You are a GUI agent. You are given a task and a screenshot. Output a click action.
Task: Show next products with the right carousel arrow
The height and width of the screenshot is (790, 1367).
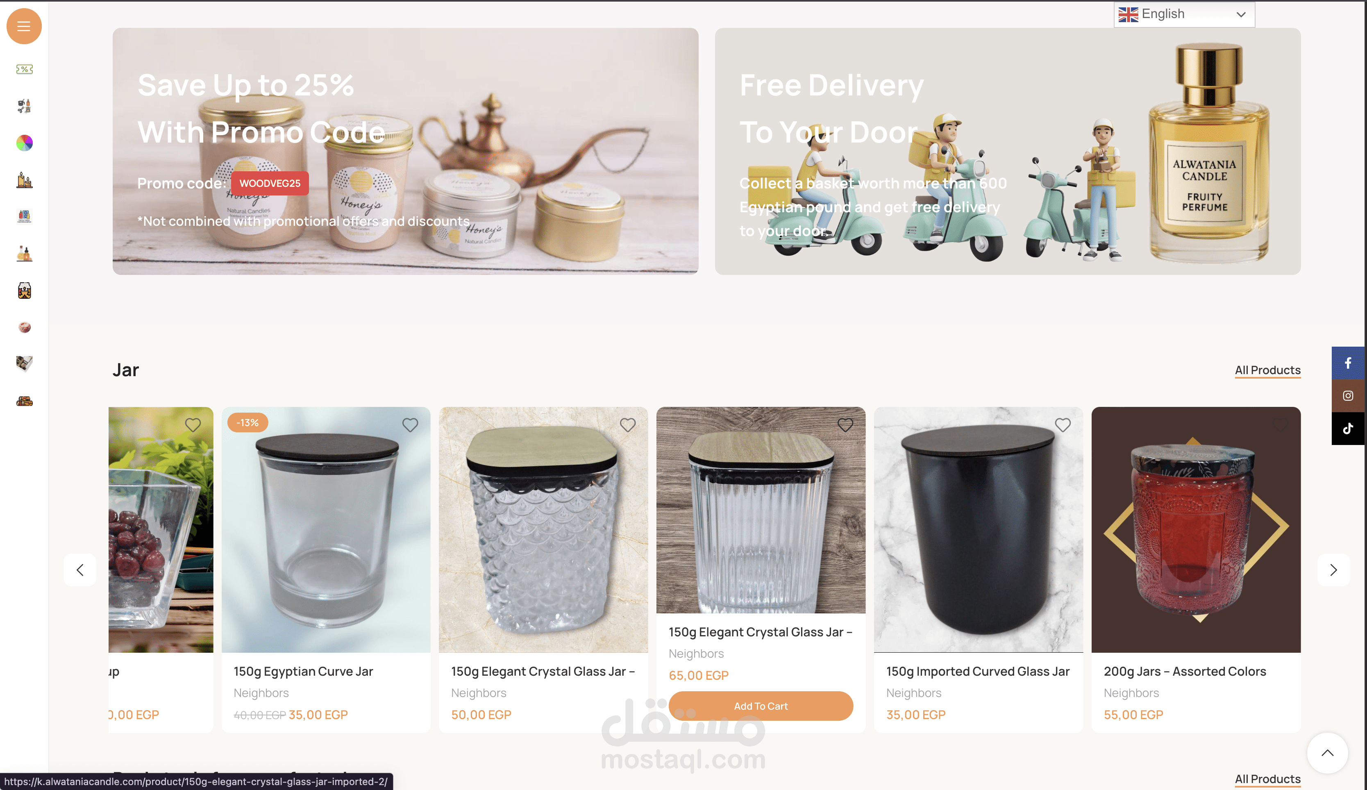point(1333,570)
